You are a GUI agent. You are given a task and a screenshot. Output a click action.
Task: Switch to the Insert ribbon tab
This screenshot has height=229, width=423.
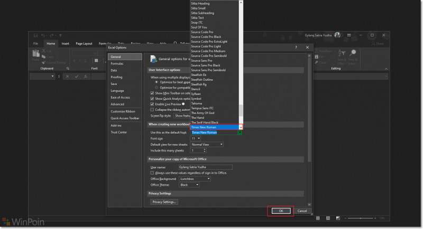pyautogui.click(x=65, y=44)
